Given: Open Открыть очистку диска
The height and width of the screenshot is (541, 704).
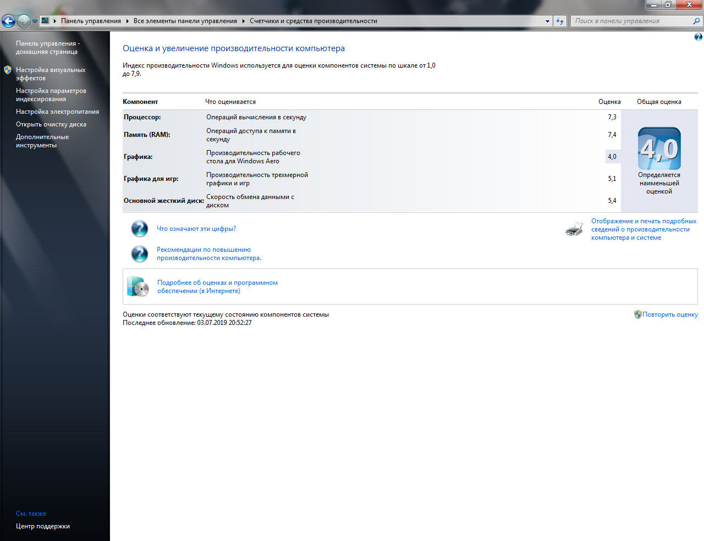Looking at the screenshot, I should coord(51,124).
